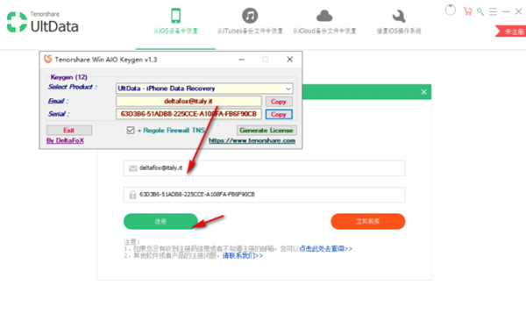Open the recover from iOS device tab
The width and height of the screenshot is (526, 328).
click(x=175, y=31)
